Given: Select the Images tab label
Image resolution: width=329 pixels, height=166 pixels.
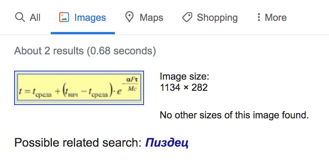Looking at the screenshot, I should pyautogui.click(x=90, y=17).
